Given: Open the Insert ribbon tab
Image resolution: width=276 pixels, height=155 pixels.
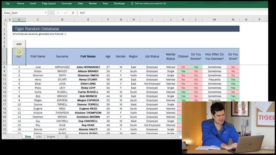Looking at the screenshot, I should coord(33,3).
